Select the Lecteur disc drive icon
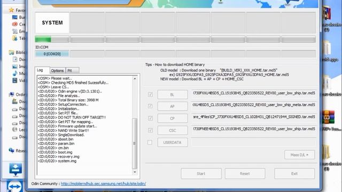Screen dimensions: 342x192 [x=15, y=130]
